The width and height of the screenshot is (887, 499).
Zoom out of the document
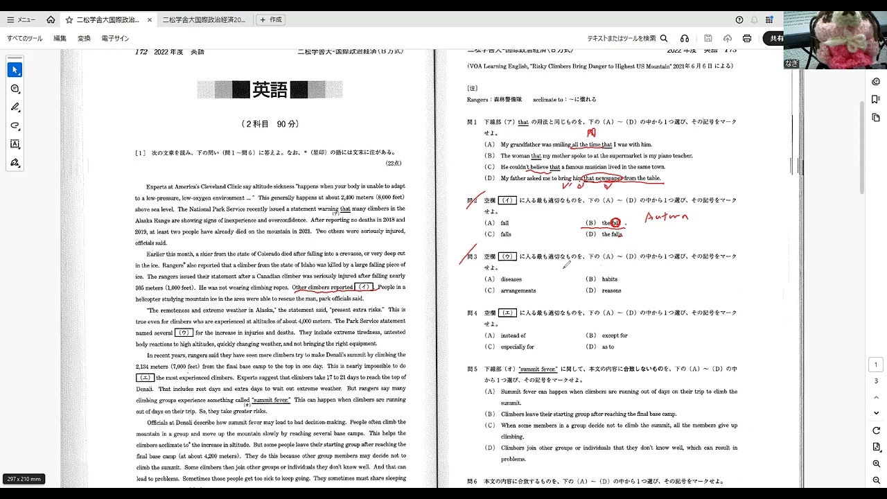[x=876, y=480]
